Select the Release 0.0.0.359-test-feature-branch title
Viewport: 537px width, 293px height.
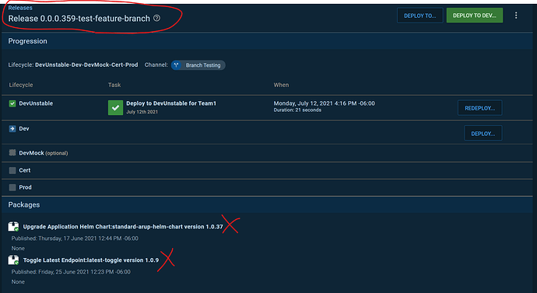point(79,19)
